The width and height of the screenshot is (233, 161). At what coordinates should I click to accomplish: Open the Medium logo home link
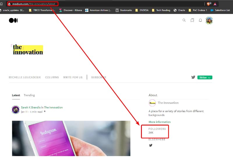click(x=13, y=20)
